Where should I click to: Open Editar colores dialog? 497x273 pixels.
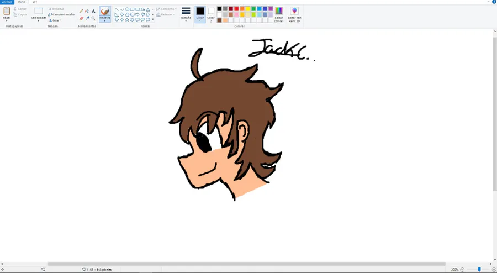pyautogui.click(x=279, y=14)
